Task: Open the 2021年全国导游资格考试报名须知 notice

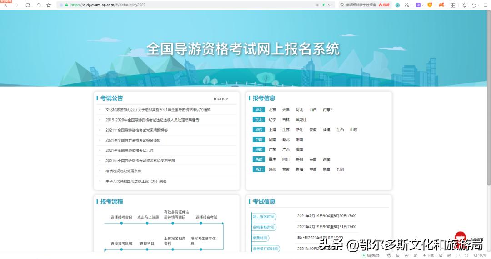Action: (133, 140)
